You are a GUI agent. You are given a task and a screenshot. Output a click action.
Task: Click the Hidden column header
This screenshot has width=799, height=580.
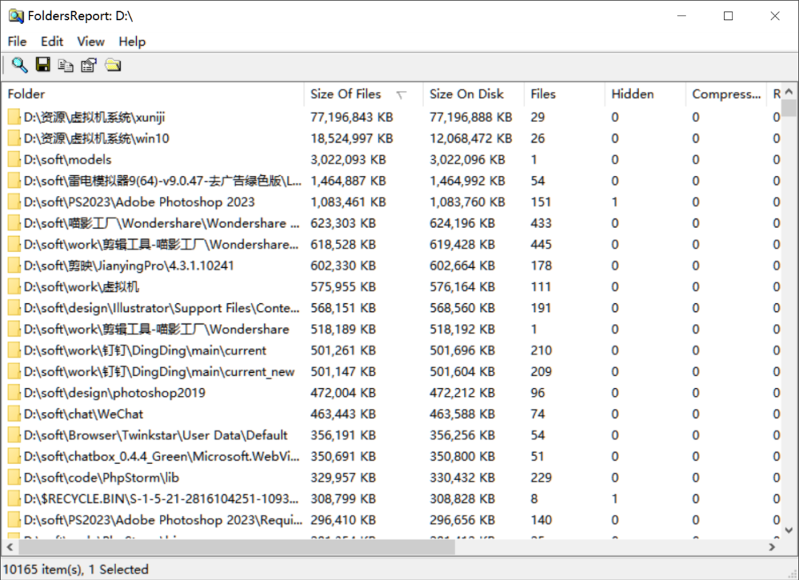(633, 94)
